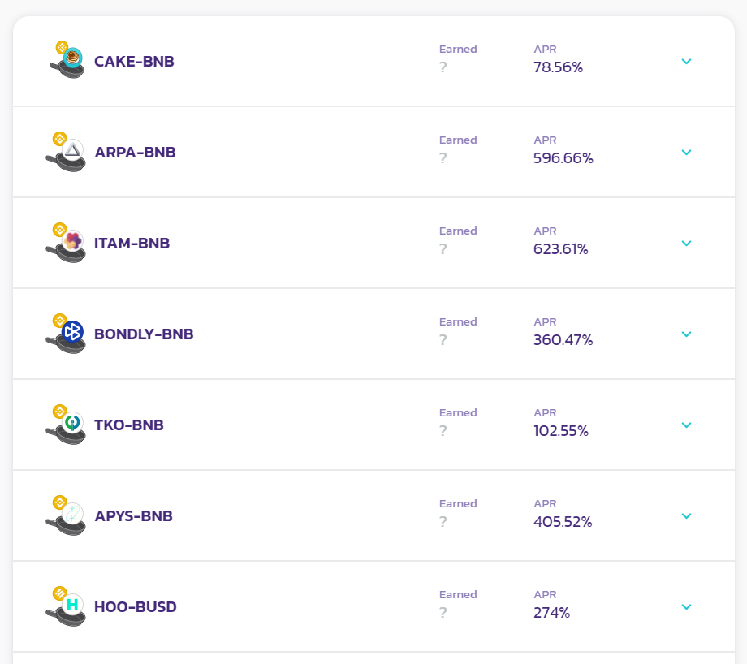Expand the APYS-BNB row chevron
The height and width of the screenshot is (664, 747).
[x=686, y=516]
